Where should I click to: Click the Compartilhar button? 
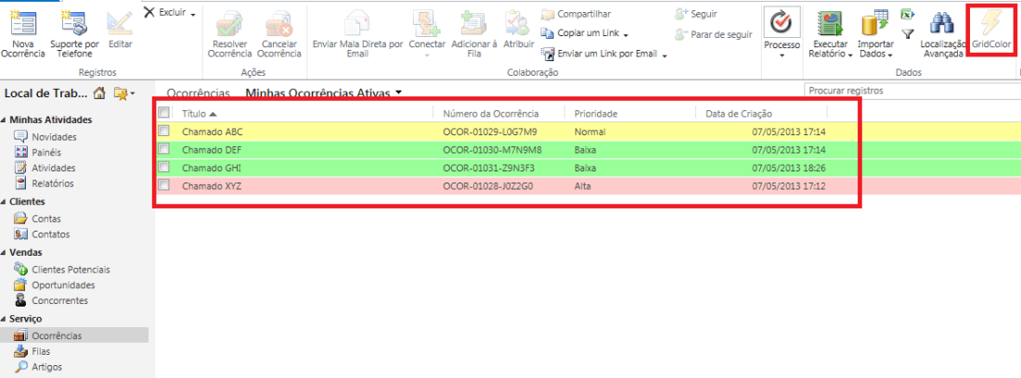pyautogui.click(x=583, y=14)
